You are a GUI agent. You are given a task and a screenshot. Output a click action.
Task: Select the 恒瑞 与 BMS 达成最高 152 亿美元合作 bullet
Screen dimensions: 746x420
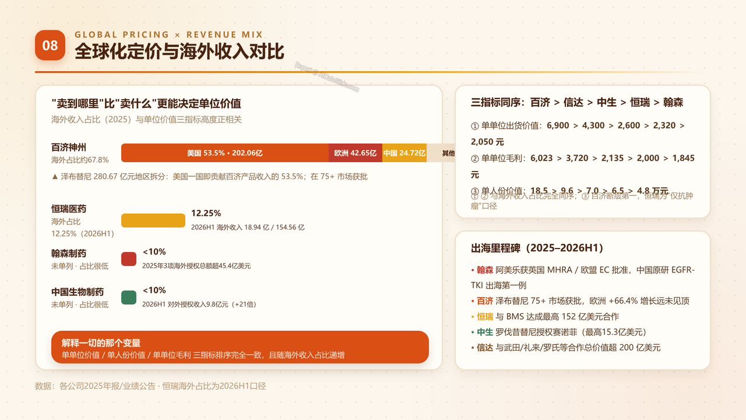[x=545, y=316]
